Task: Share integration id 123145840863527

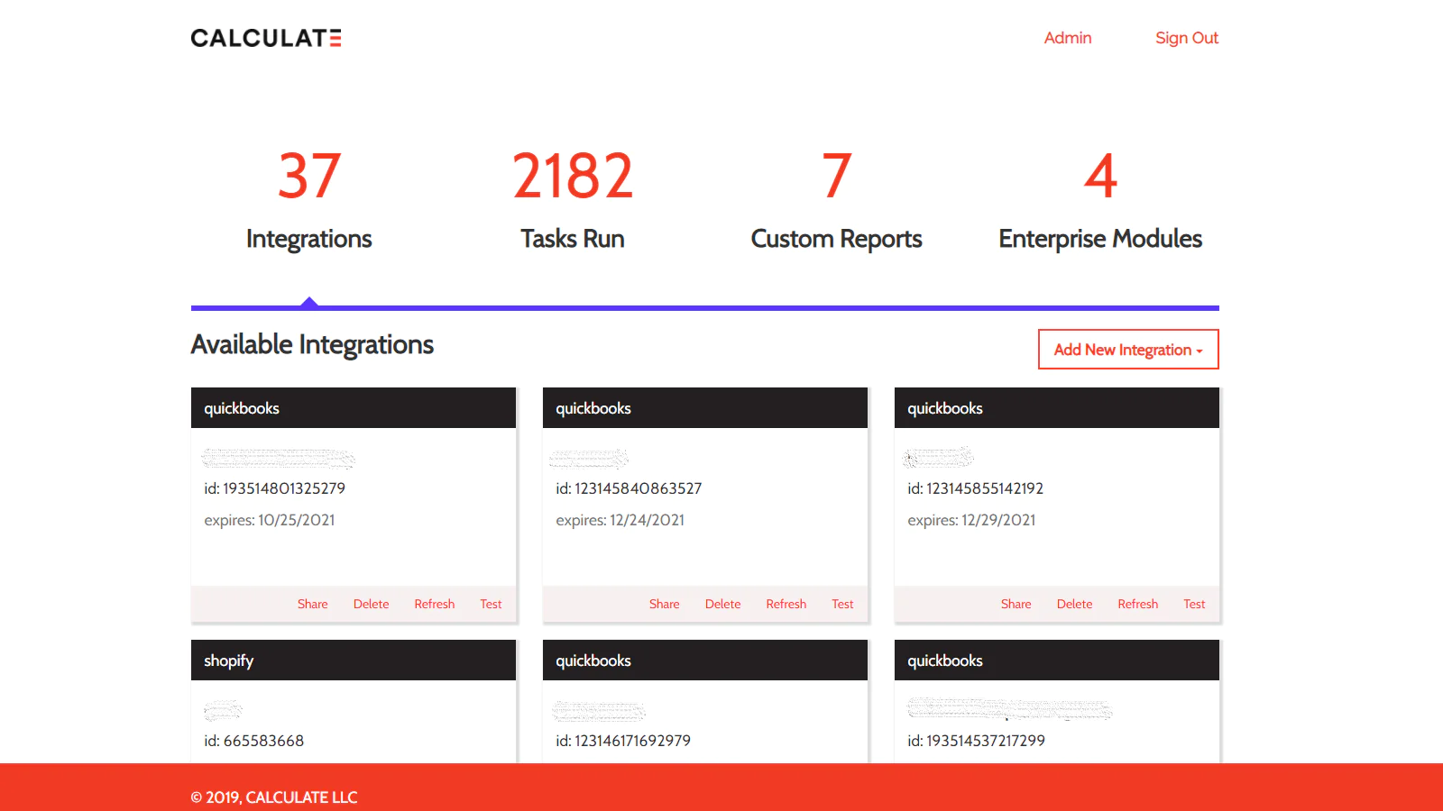Action: coord(665,604)
